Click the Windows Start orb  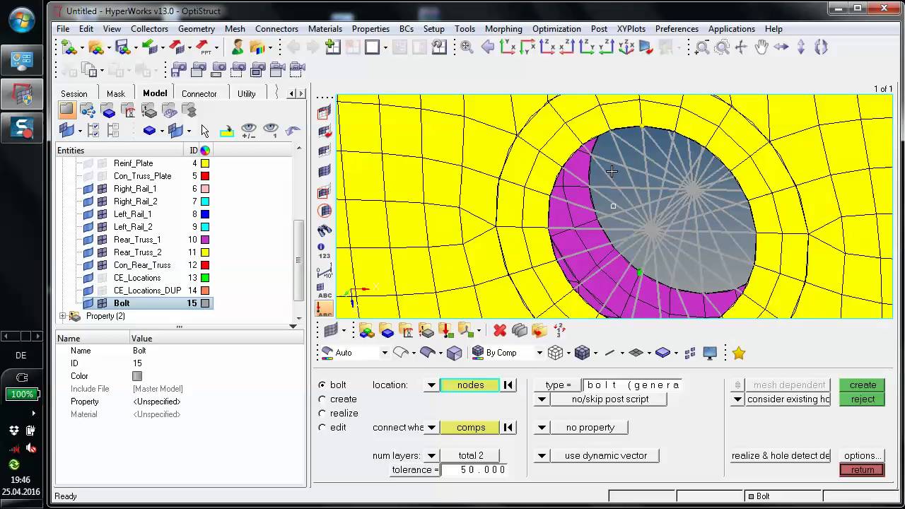coord(21,19)
